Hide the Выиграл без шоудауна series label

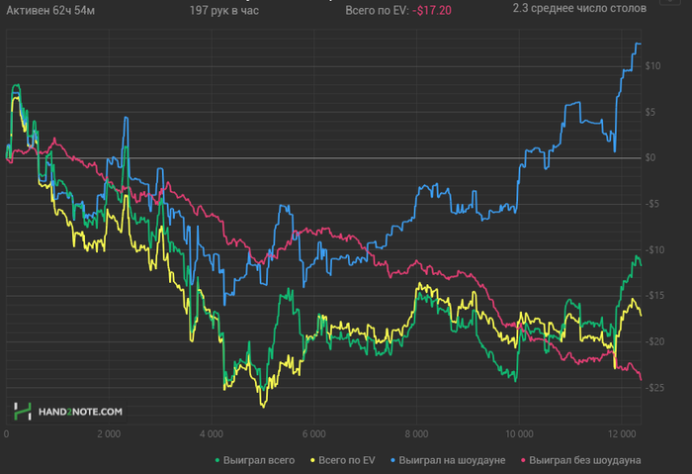pos(586,460)
